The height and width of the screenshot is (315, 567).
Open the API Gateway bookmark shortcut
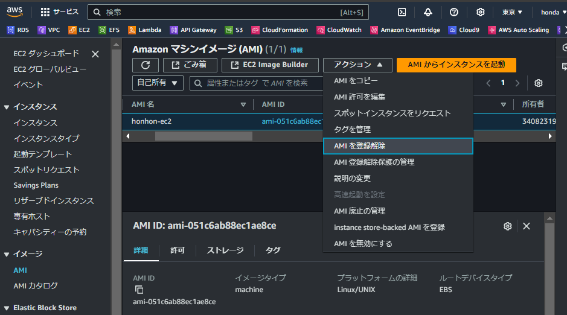193,30
